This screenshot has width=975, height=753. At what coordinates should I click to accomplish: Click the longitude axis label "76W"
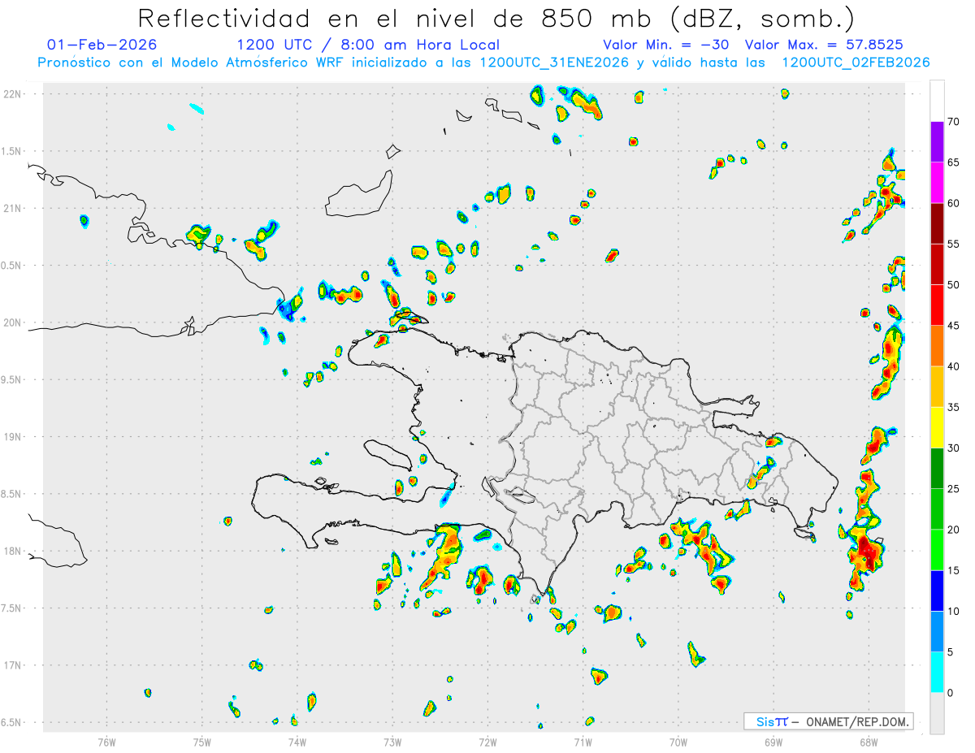point(106,742)
